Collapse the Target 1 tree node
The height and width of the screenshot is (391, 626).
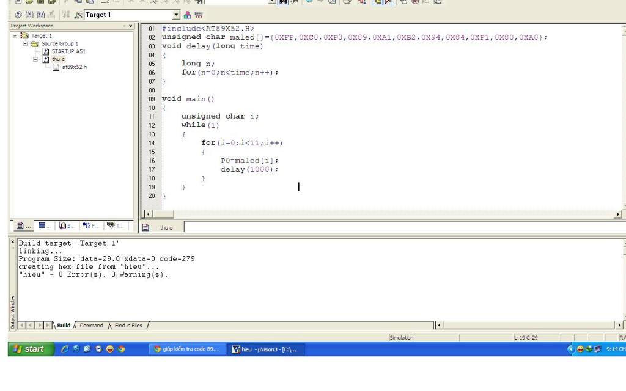[x=15, y=35]
